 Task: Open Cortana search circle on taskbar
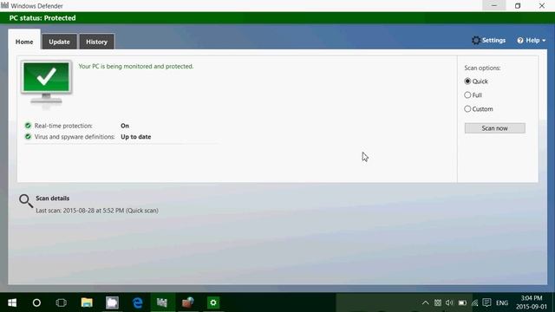(36, 302)
